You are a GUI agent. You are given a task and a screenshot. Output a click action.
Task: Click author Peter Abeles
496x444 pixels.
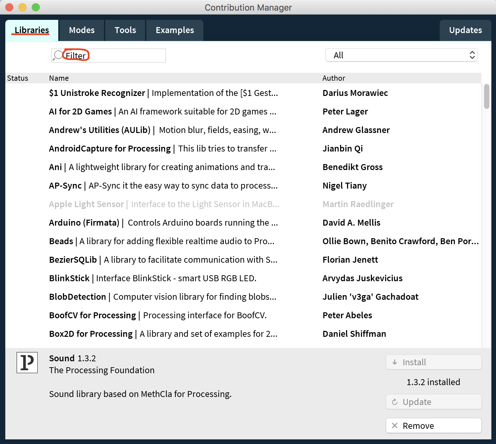click(x=347, y=315)
